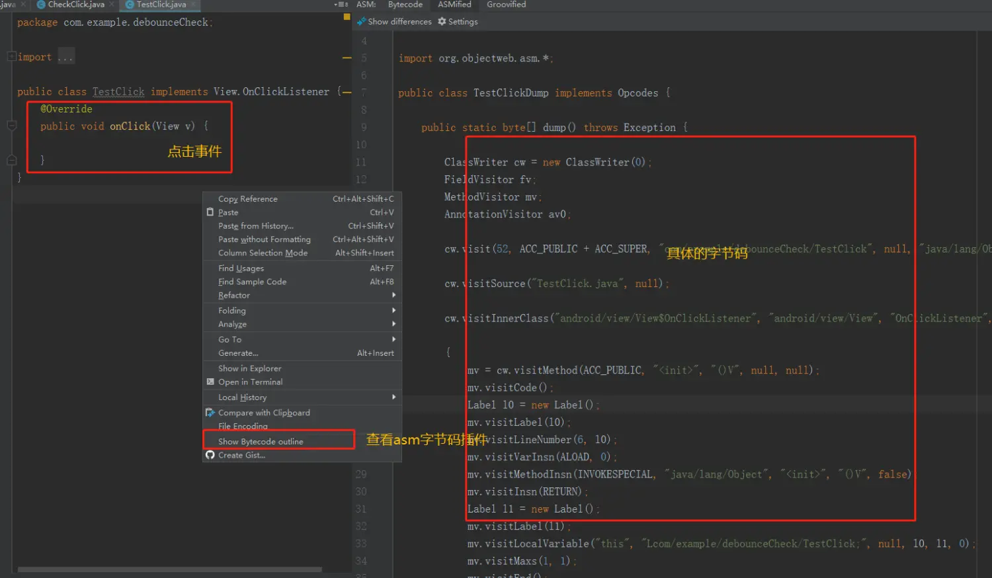Viewport: 992px width, 578px height.
Task: Switch to the CheckClick.java editor tab
Action: point(76,5)
